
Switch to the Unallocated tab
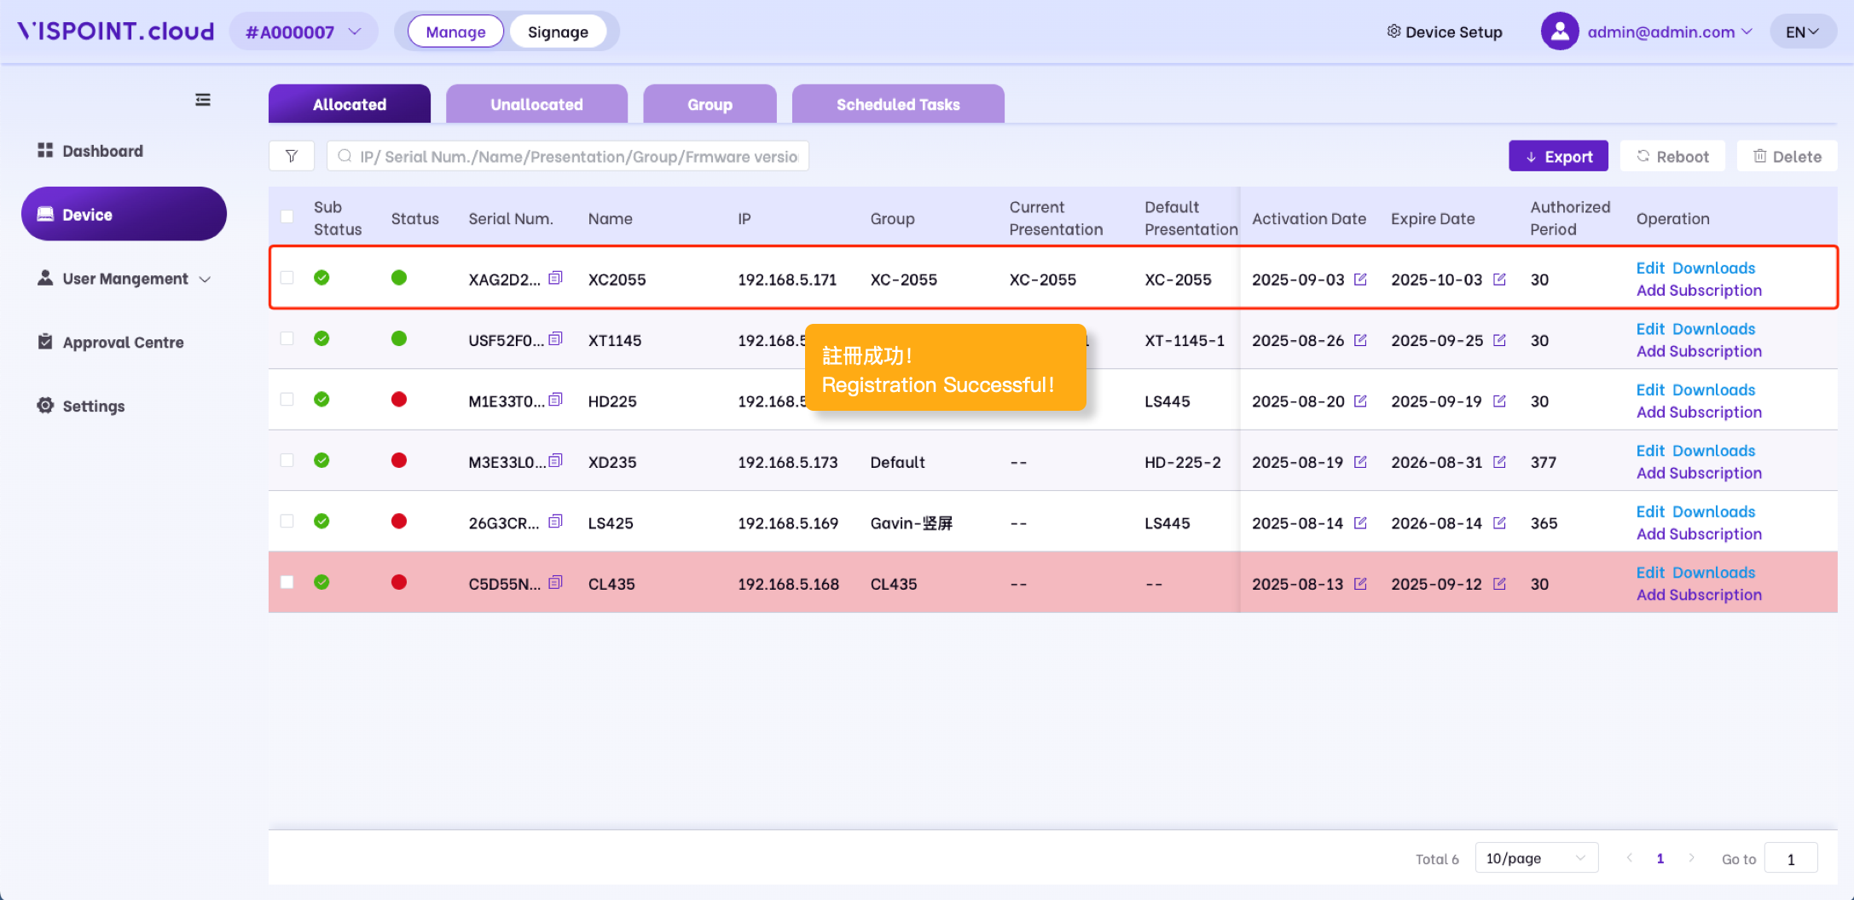pyautogui.click(x=536, y=104)
